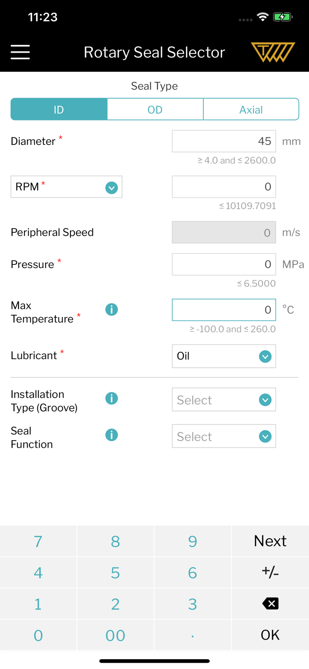The height and width of the screenshot is (669, 309).
Task: Click the Diameter input field
Action: [223, 141]
